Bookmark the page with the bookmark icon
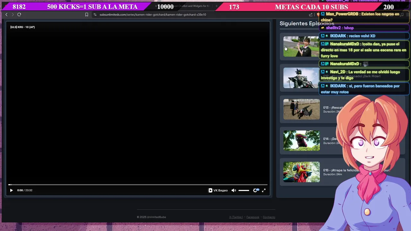The height and width of the screenshot is (231, 411). (87, 14)
